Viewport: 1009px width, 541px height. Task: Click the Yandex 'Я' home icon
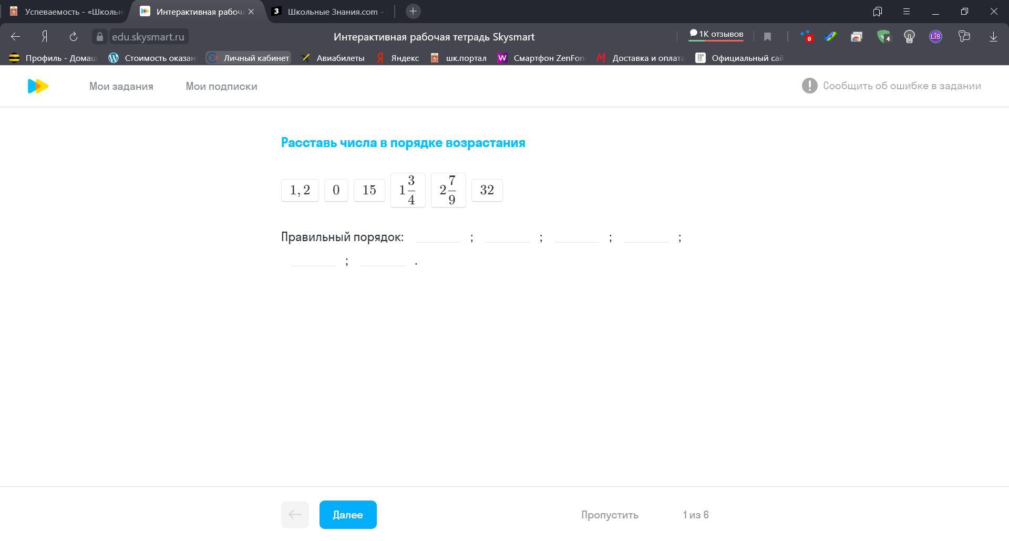45,37
